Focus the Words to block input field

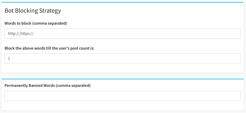point(122,34)
